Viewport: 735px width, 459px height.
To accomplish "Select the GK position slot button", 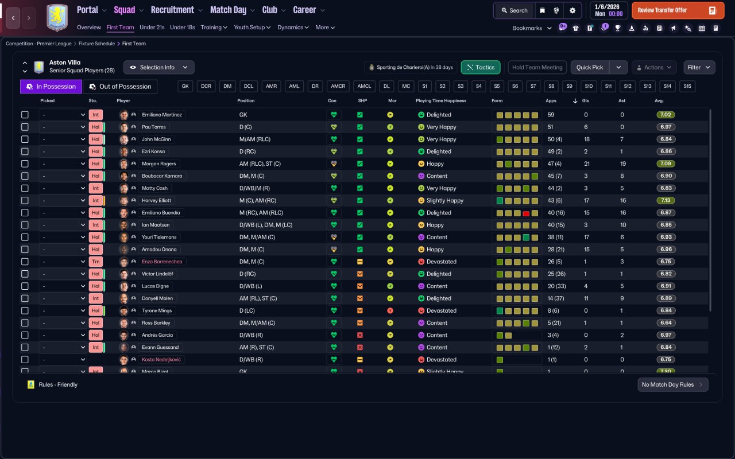I will 185,86.
